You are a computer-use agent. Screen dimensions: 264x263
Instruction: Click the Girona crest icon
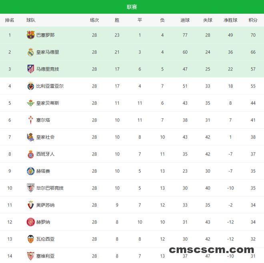tap(30, 222)
